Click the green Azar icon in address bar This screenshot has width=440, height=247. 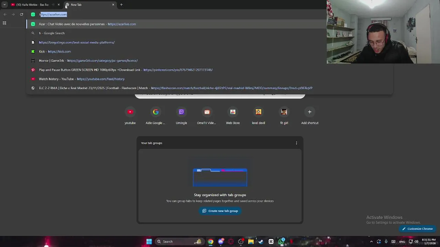[33, 14]
